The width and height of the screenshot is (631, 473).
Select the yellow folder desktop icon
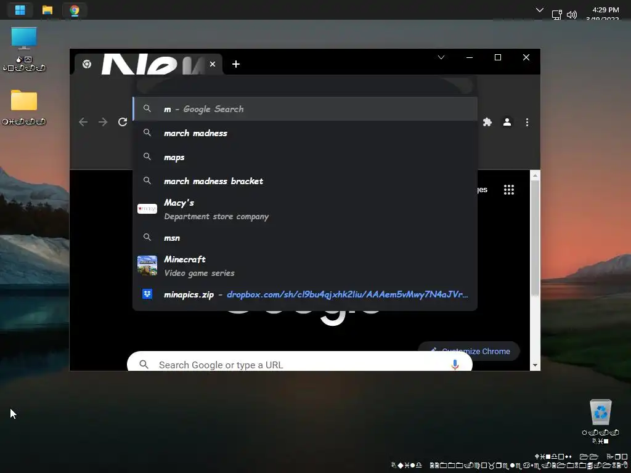(x=24, y=107)
